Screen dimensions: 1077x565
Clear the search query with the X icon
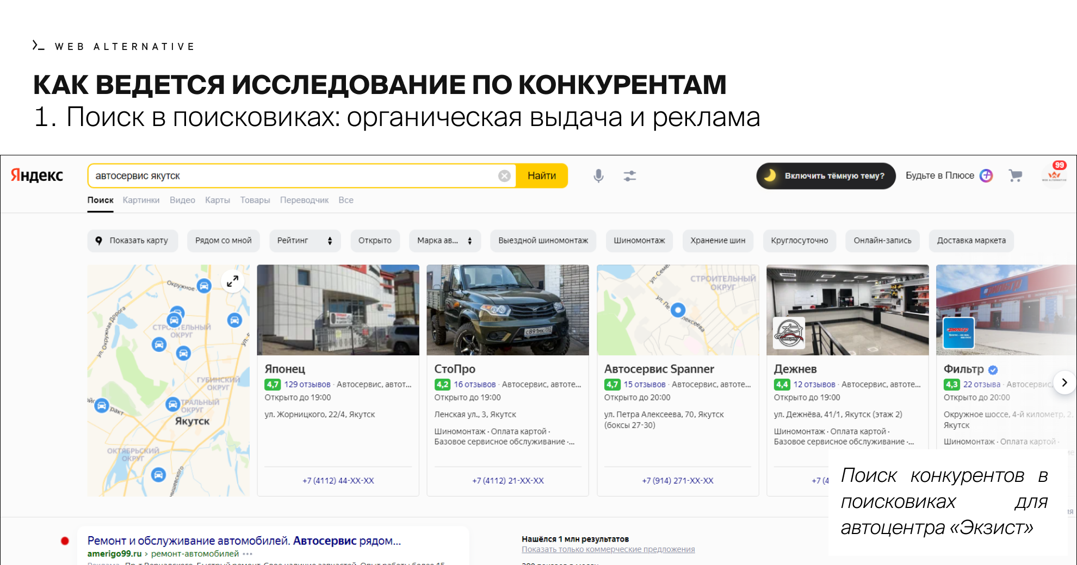[504, 176]
